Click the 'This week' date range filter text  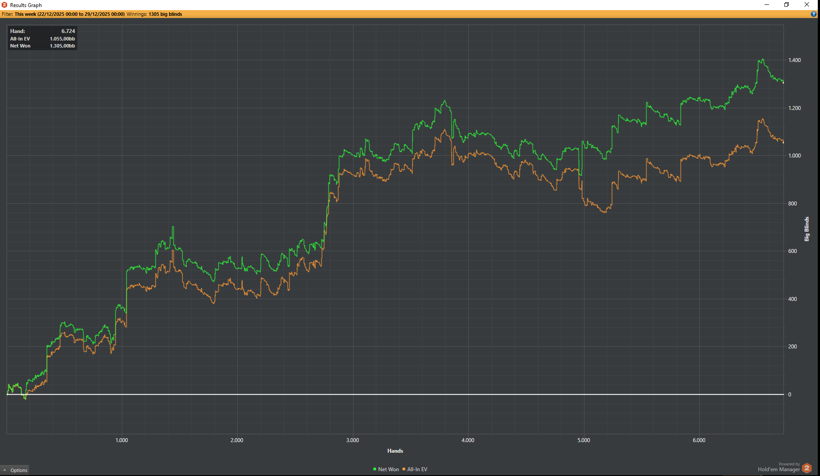coord(70,14)
